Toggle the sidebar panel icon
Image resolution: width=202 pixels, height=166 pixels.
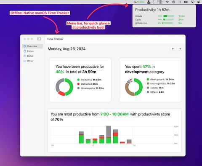(39, 39)
